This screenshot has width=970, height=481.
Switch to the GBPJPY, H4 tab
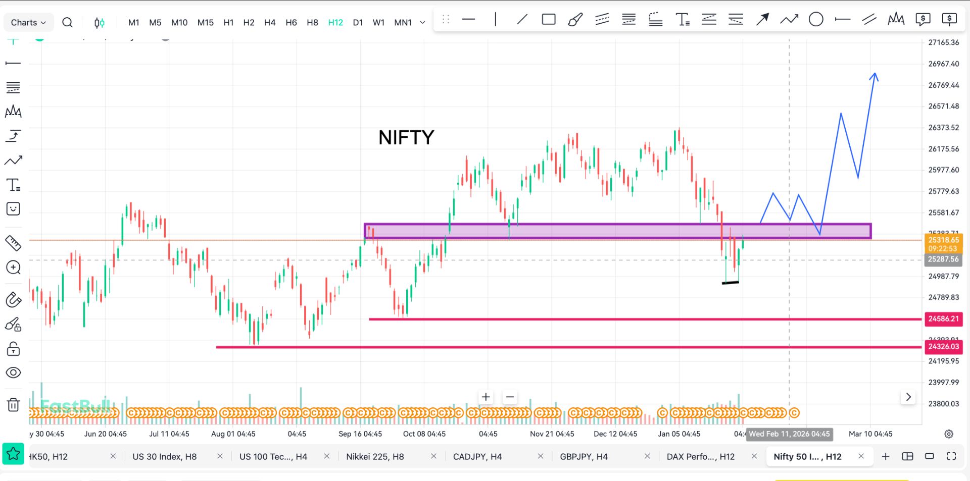584,456
